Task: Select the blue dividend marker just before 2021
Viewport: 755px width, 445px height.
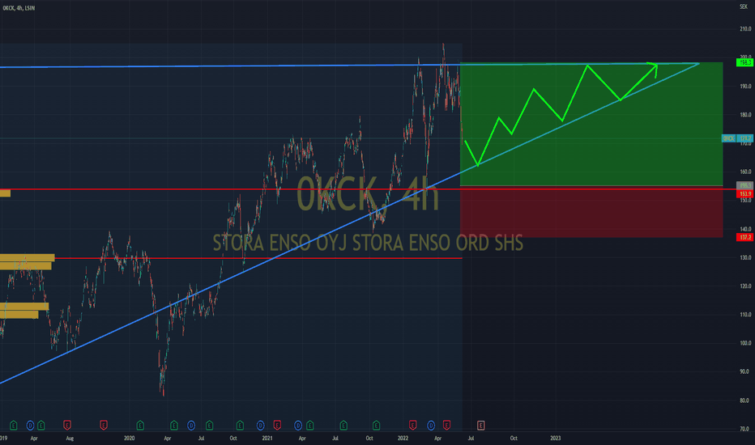Action: pos(261,426)
